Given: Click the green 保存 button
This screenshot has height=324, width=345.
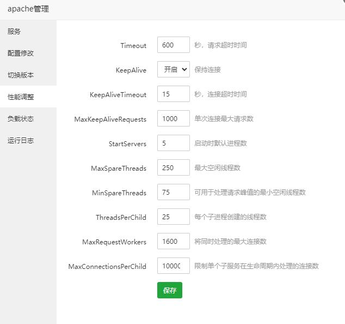Looking at the screenshot, I should point(170,290).
